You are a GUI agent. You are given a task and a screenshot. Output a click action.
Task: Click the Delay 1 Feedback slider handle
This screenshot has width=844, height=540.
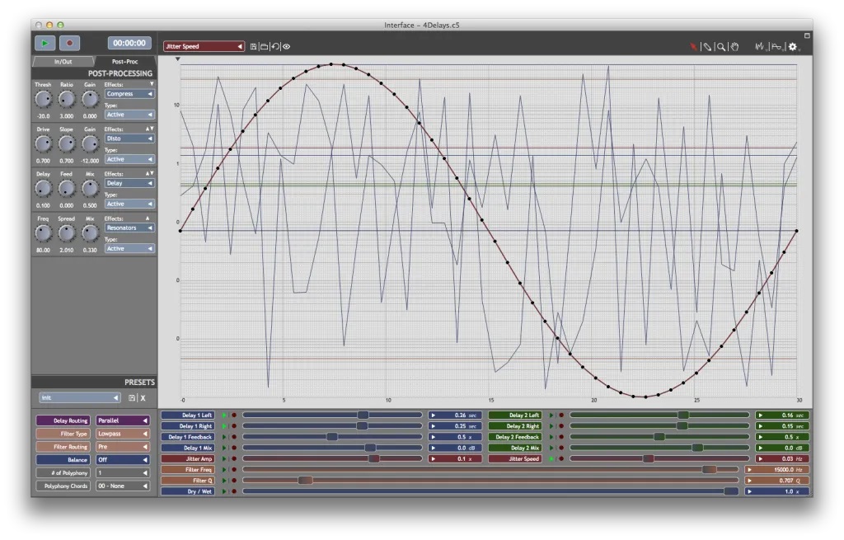332,437
